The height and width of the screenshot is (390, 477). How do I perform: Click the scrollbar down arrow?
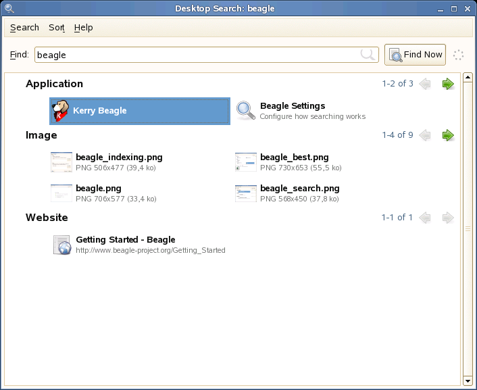click(x=468, y=381)
